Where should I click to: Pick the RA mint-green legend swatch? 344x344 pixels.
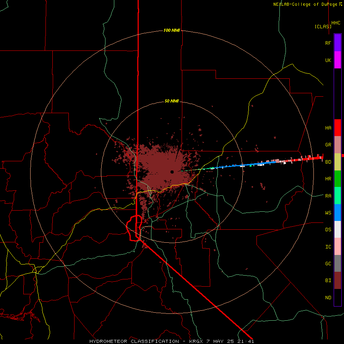tap(338, 196)
